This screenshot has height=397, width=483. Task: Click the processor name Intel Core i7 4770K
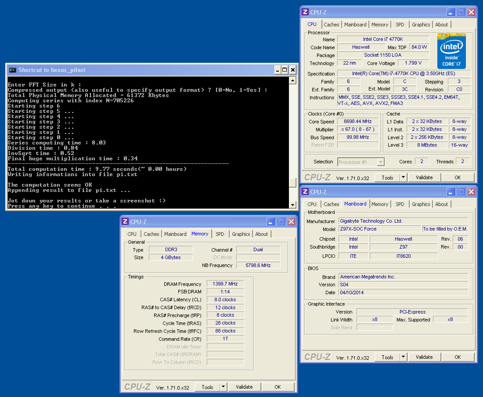click(383, 39)
